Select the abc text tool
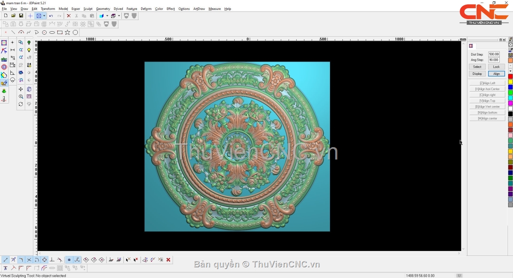Image resolution: width=513 pixels, height=278 pixels. pos(4,59)
